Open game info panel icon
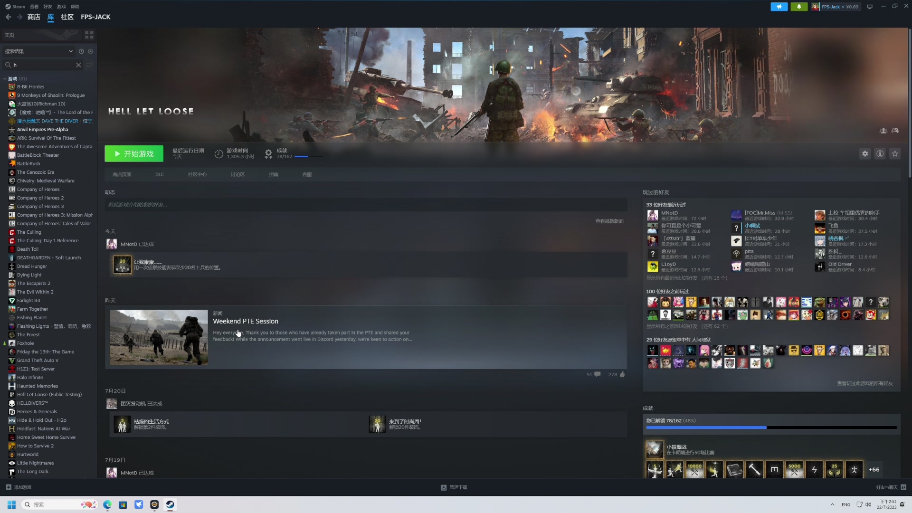Screen dimensions: 912x513 pyautogui.click(x=880, y=154)
